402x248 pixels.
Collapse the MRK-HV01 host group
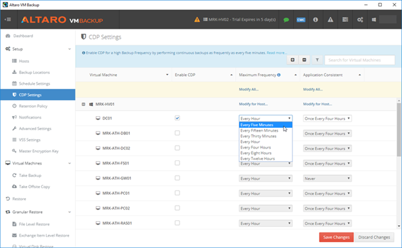tap(84, 104)
